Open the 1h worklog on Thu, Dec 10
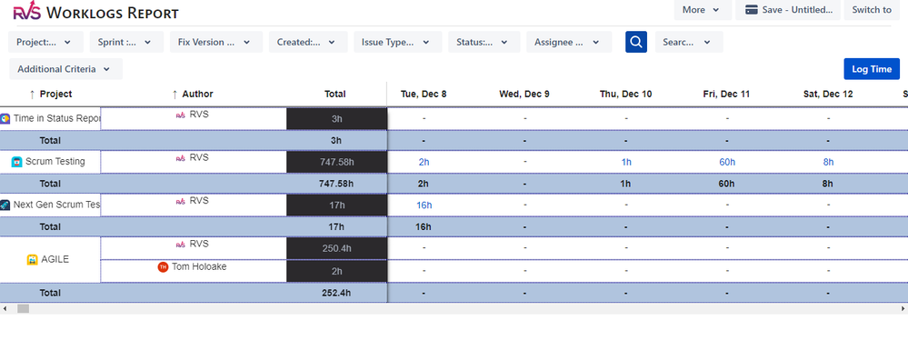 [626, 162]
